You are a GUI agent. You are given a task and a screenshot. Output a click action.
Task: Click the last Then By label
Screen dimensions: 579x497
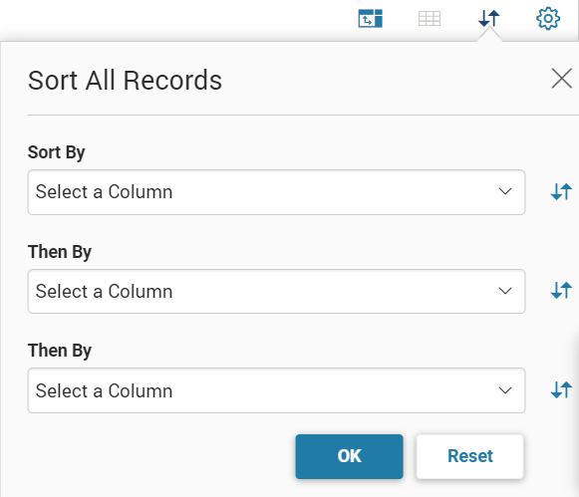[x=60, y=351]
